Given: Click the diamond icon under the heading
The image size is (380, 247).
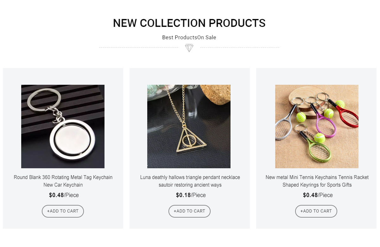Looking at the screenshot, I should (x=189, y=48).
